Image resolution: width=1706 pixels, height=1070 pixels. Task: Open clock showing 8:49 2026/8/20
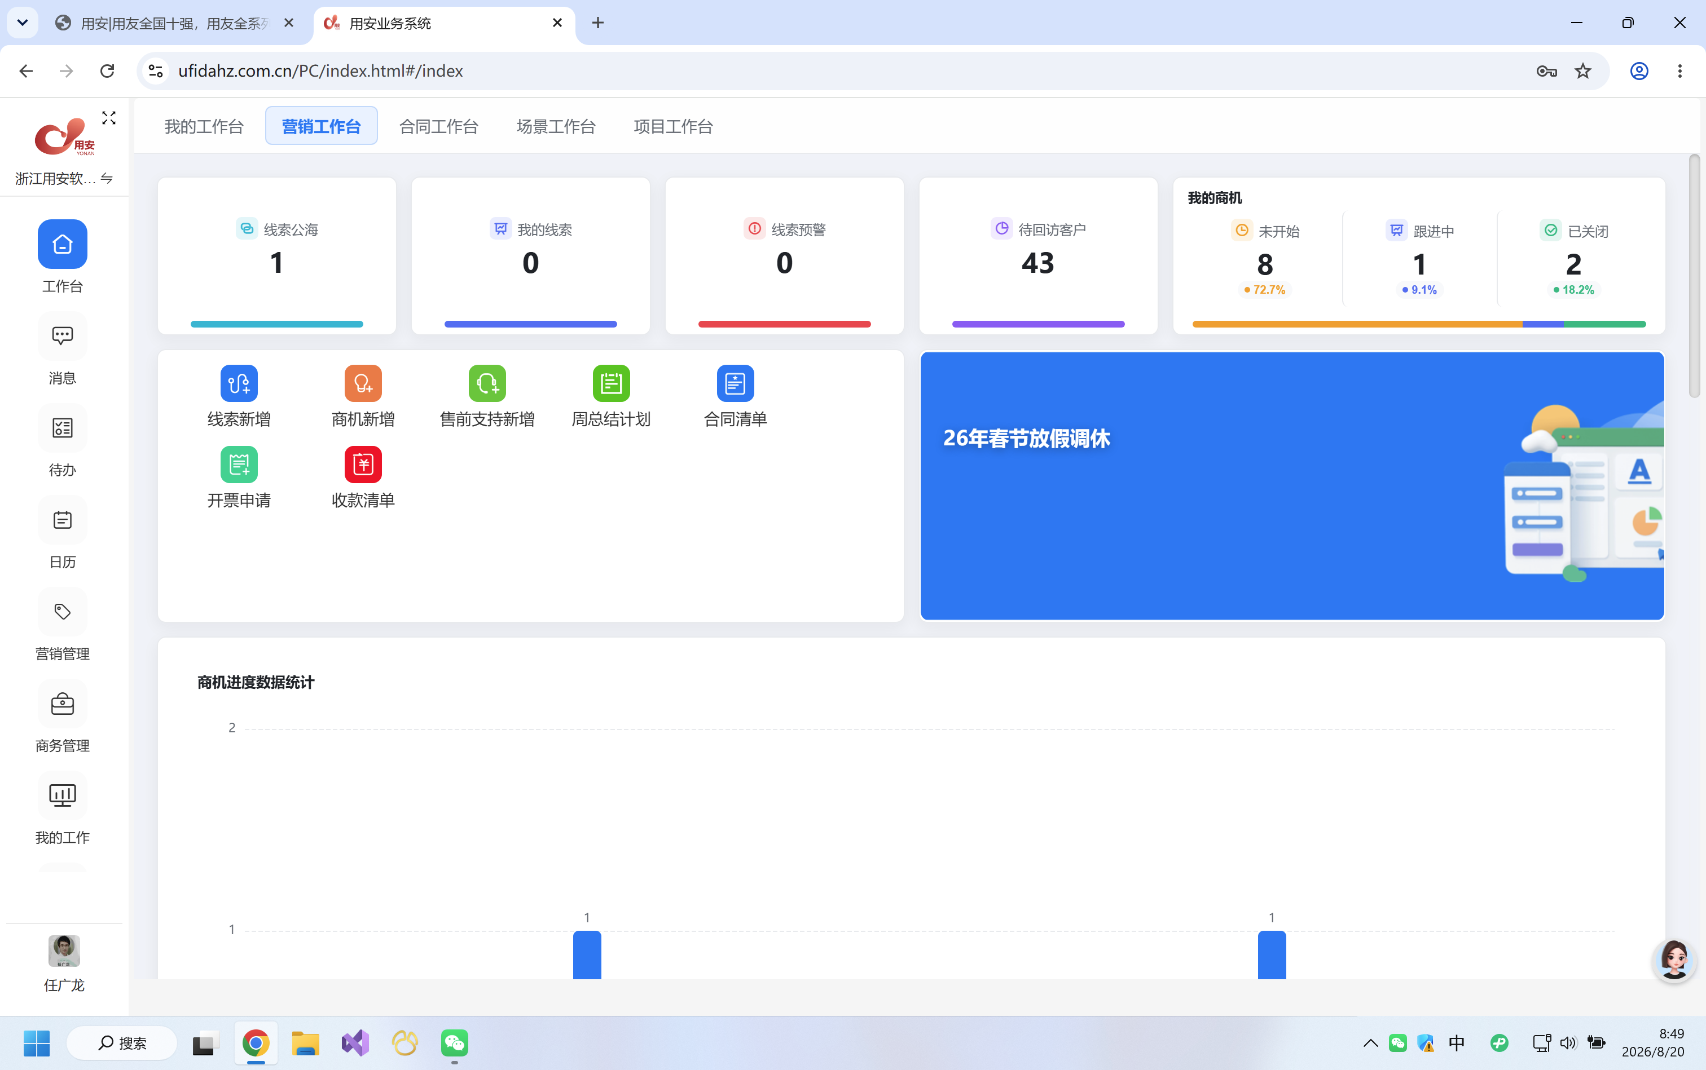(x=1654, y=1043)
